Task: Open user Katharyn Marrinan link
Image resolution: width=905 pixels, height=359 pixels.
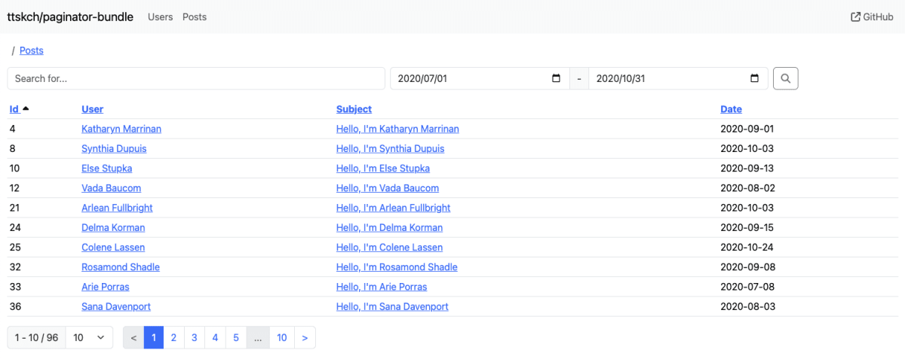Action: (x=121, y=129)
